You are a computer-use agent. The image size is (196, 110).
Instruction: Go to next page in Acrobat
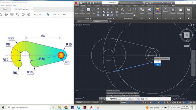click(29, 14)
